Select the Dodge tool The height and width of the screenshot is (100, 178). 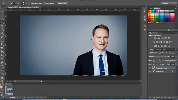[x=2, y=59]
